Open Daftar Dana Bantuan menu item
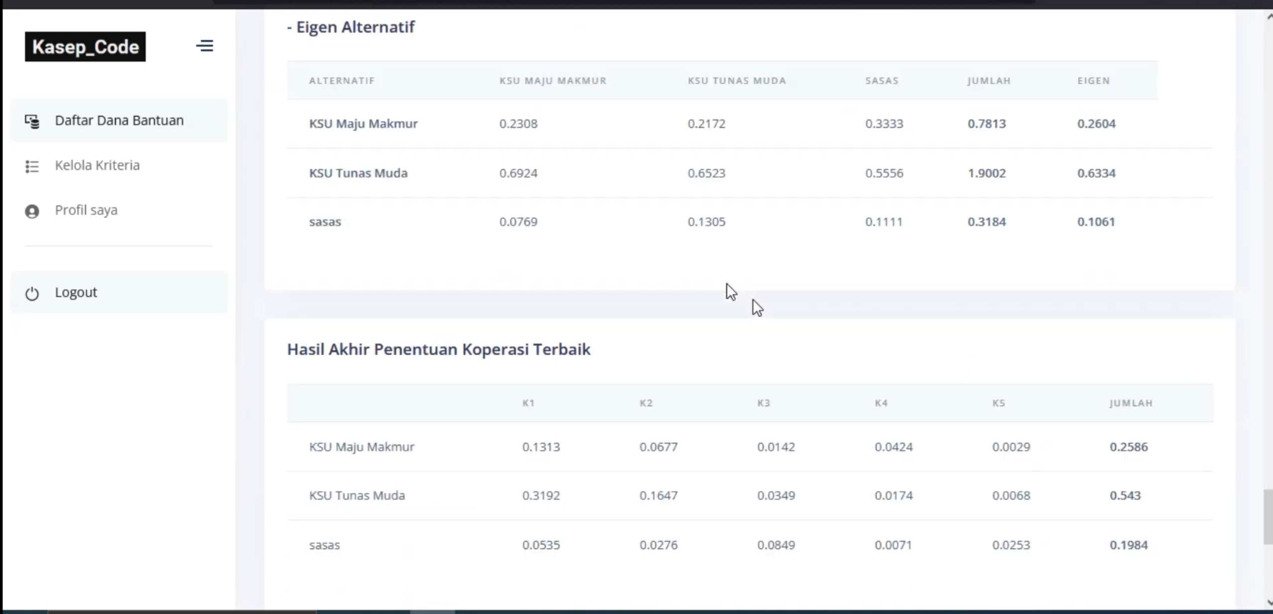This screenshot has width=1273, height=614. click(119, 120)
